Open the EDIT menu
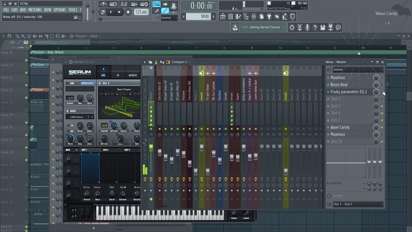The image size is (412, 232). 14,10
